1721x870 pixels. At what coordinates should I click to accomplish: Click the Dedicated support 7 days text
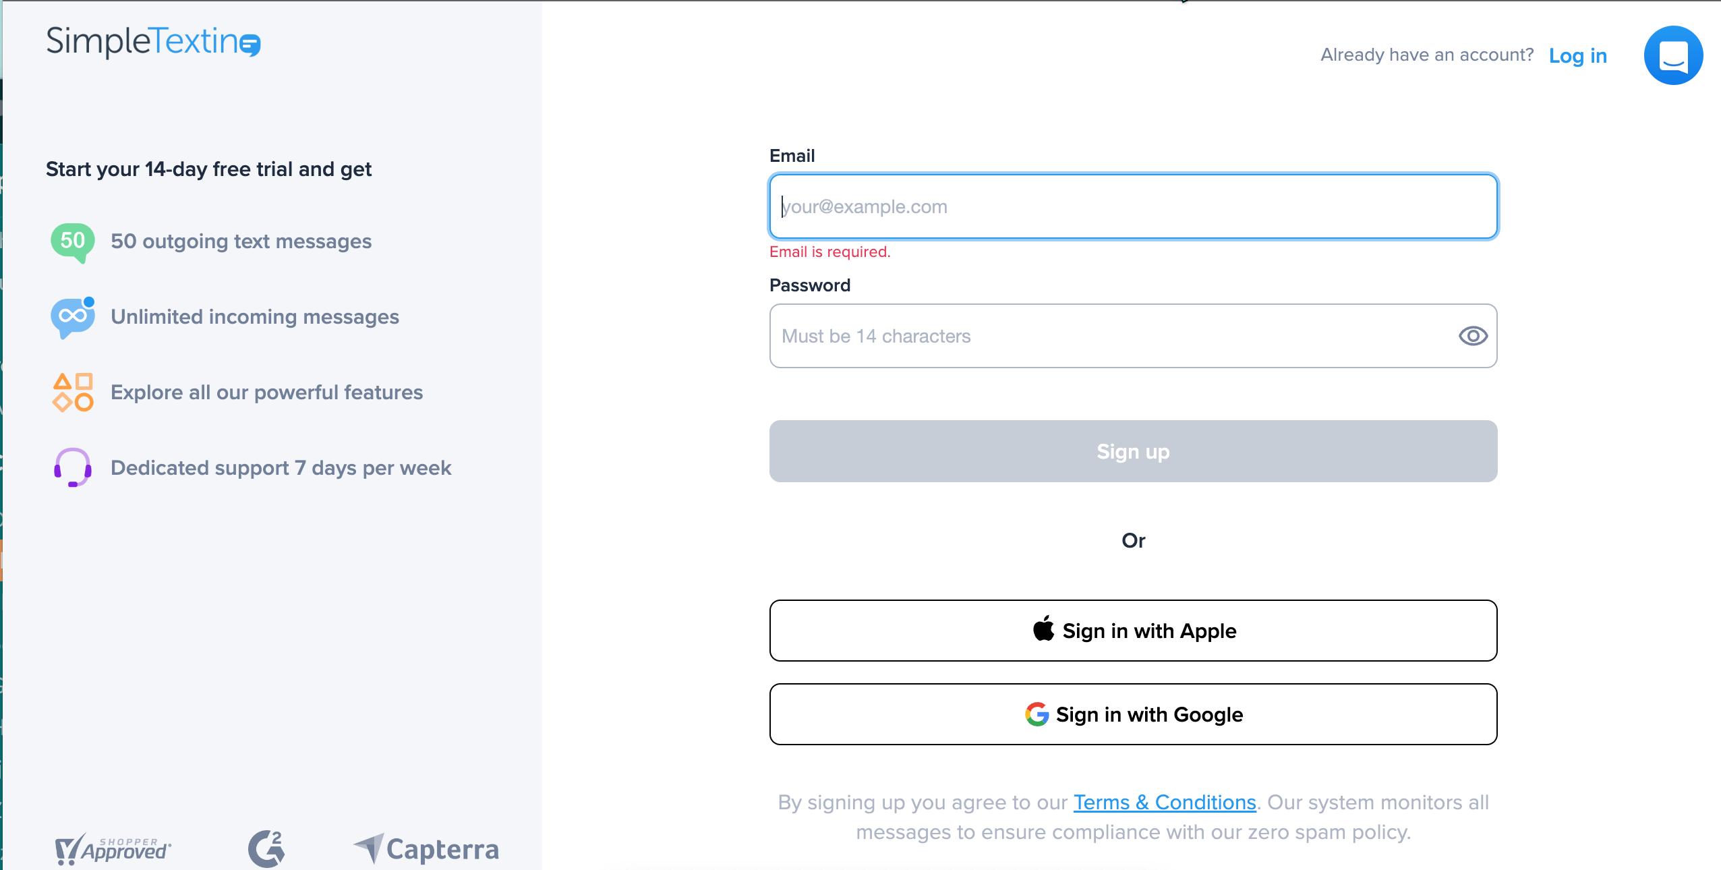click(281, 468)
